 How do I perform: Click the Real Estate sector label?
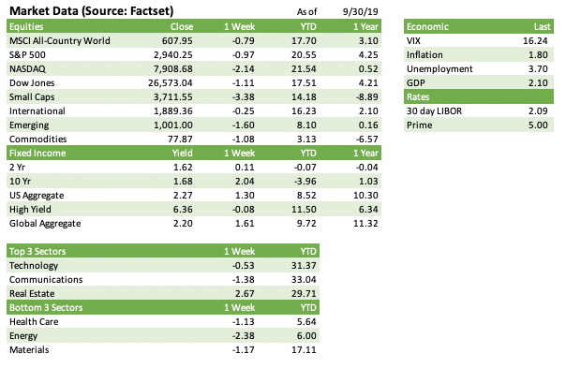pos(32,294)
